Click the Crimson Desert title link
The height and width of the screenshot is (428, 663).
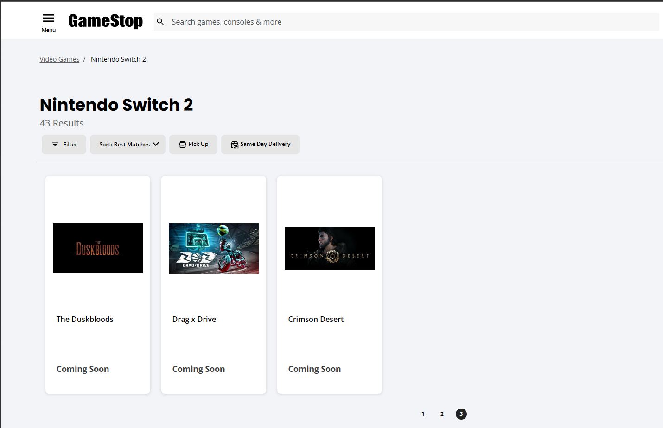click(316, 319)
